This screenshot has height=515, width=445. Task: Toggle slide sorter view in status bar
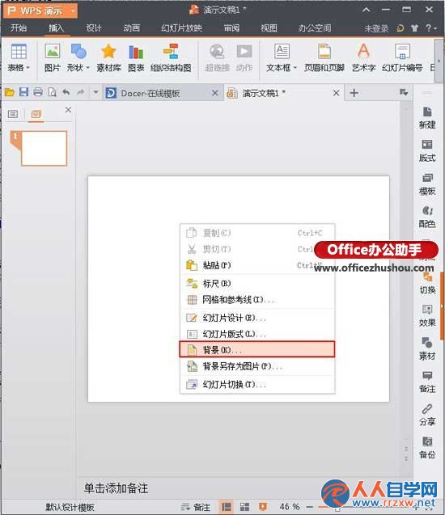pos(244,507)
